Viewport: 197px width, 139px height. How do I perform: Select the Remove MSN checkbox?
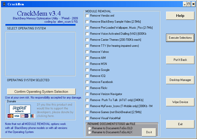(x=87, y=64)
